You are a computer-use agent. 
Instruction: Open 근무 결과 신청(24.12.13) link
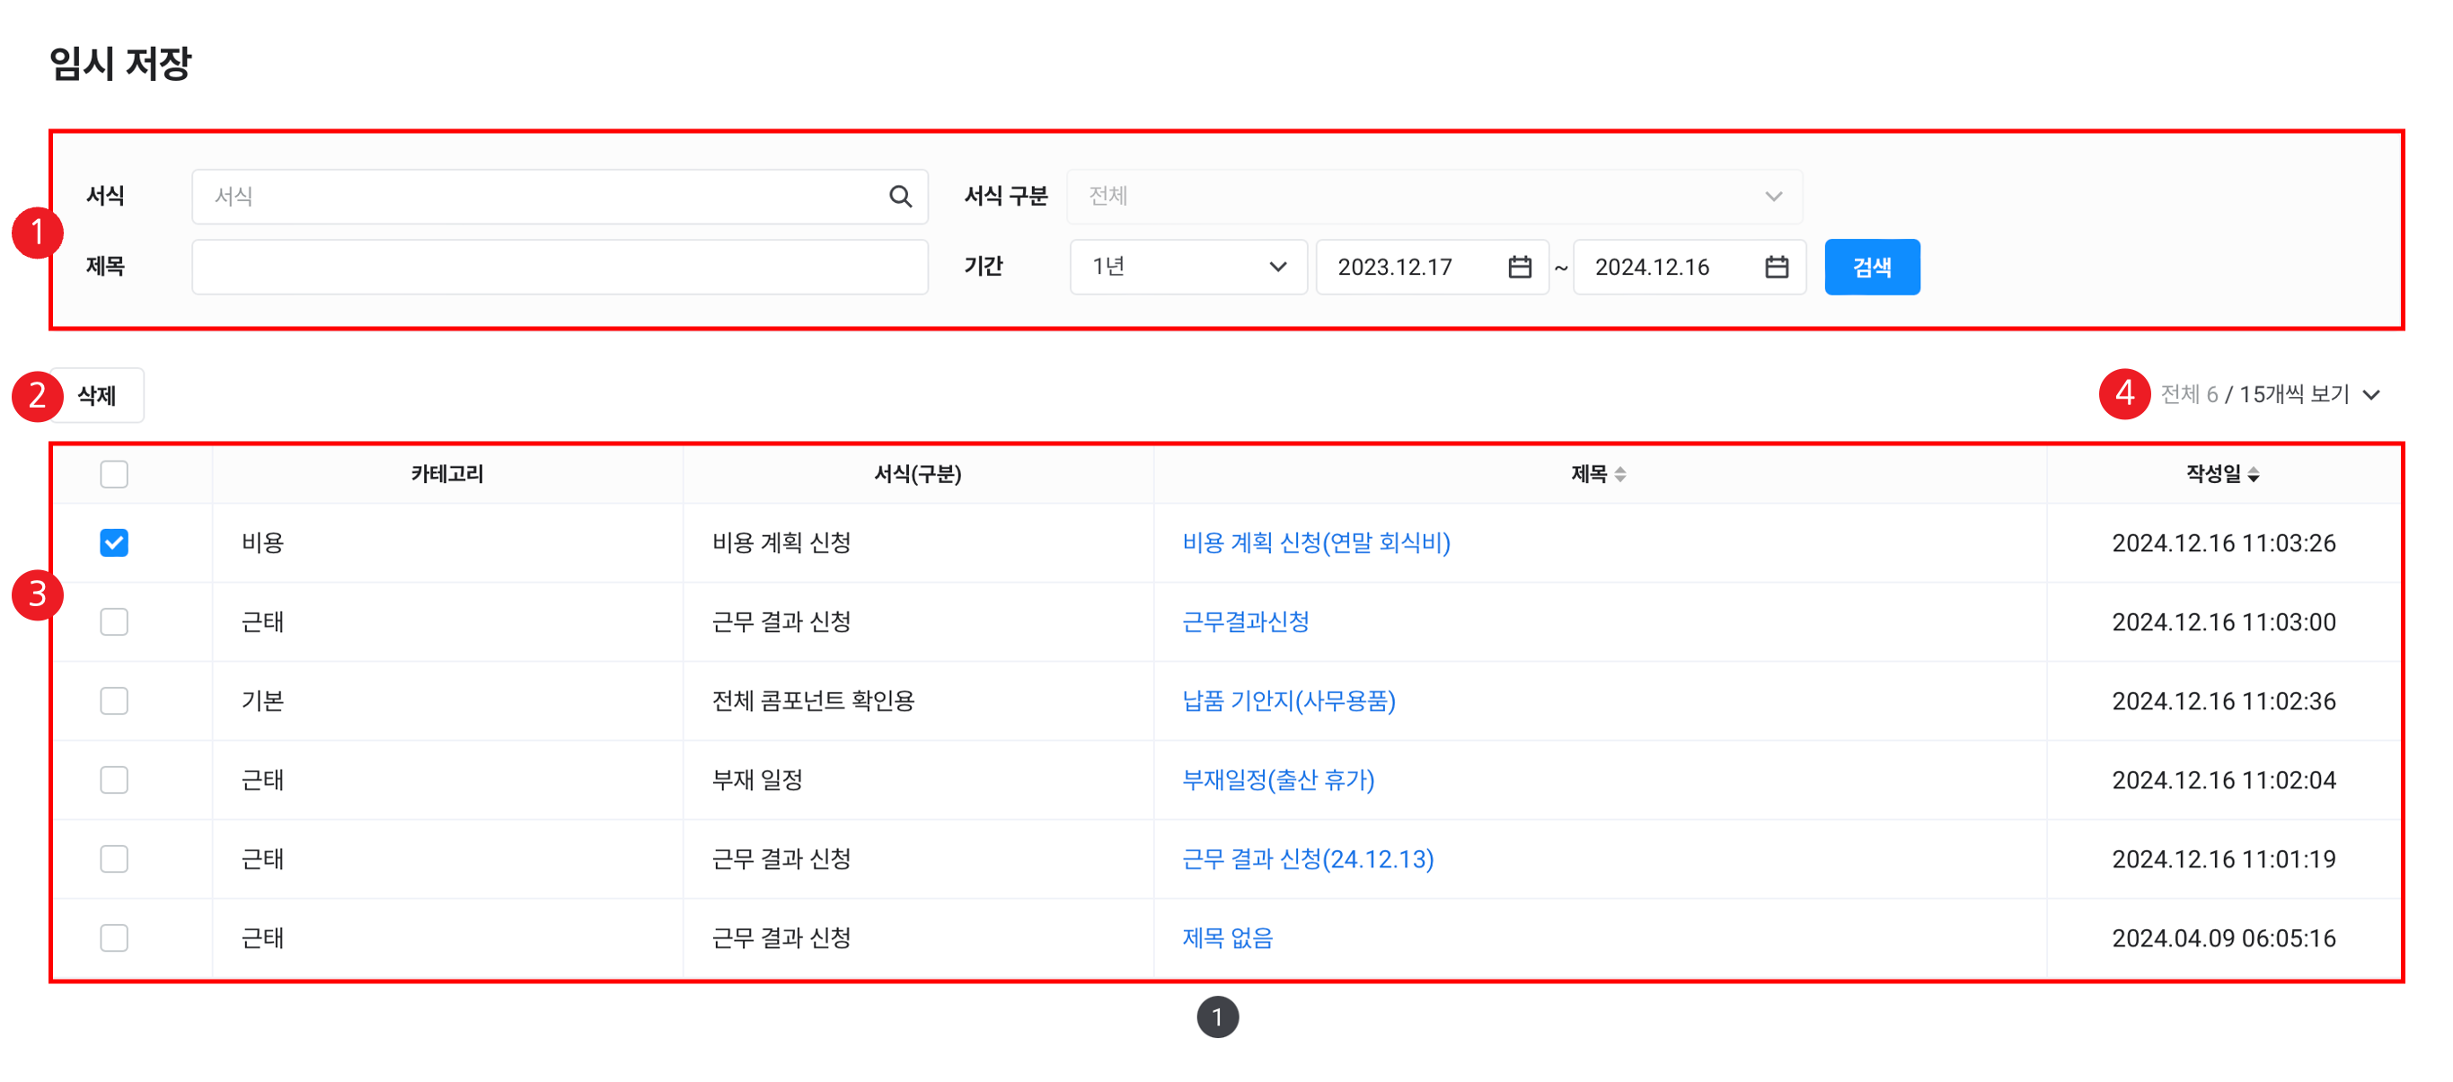tap(1308, 858)
